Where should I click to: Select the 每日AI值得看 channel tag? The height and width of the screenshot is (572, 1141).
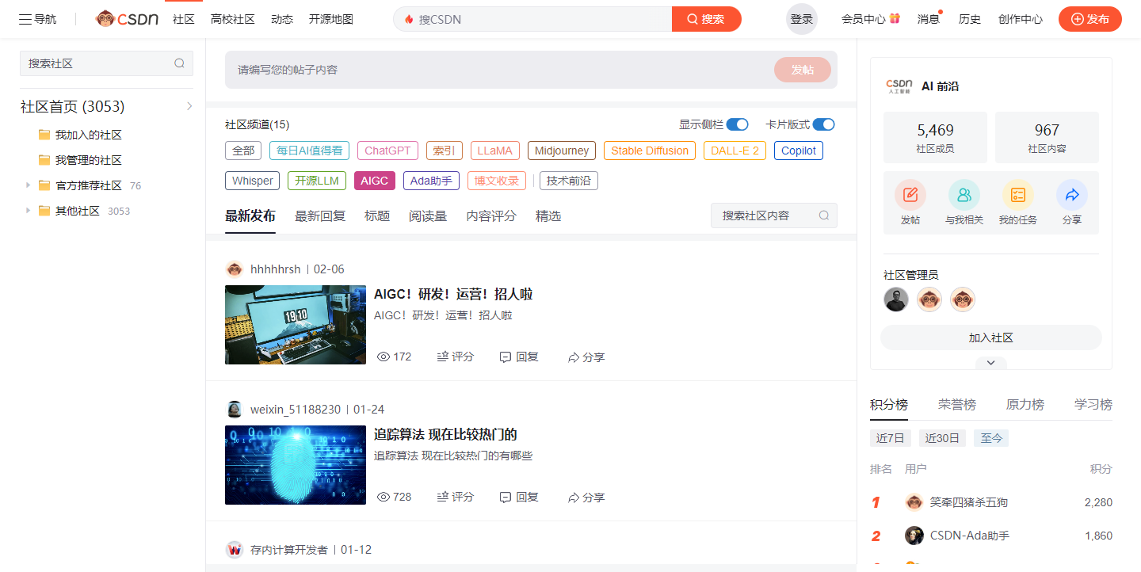[309, 151]
